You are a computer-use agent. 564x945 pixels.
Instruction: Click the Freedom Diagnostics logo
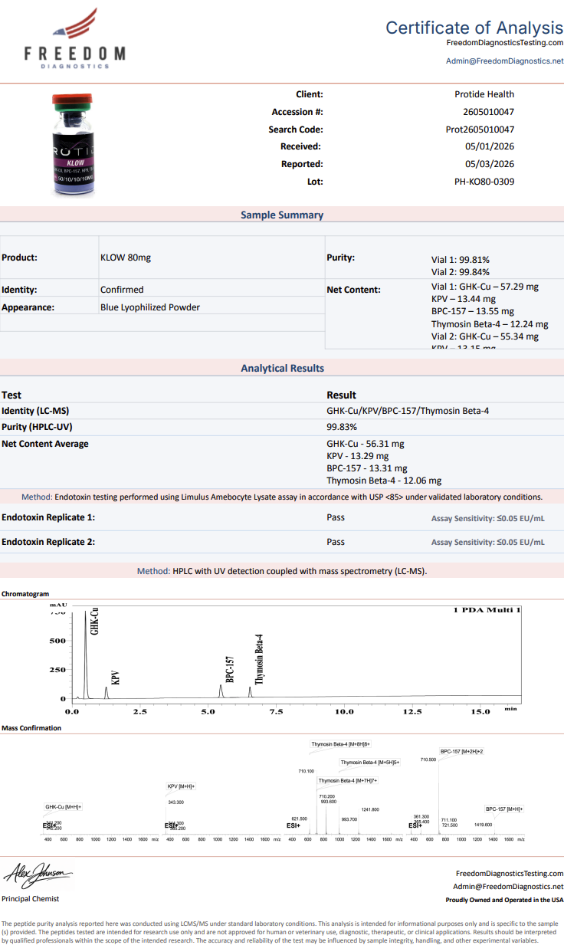[x=74, y=38]
